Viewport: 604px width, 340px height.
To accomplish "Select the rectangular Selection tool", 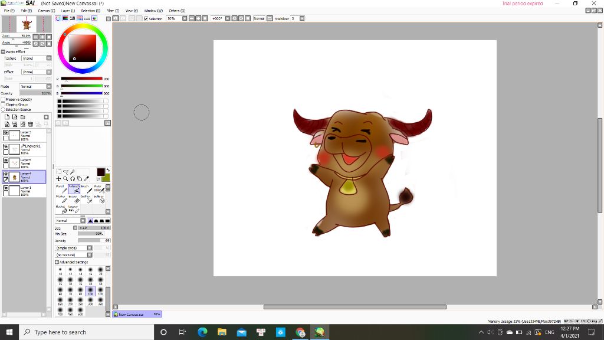I will (58, 172).
